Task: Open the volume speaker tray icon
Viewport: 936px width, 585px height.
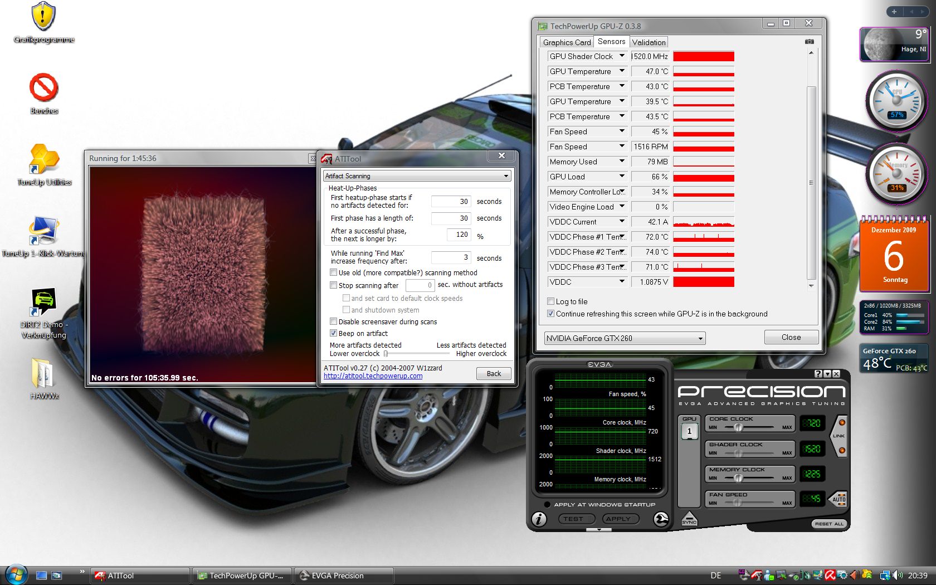Action: [898, 576]
